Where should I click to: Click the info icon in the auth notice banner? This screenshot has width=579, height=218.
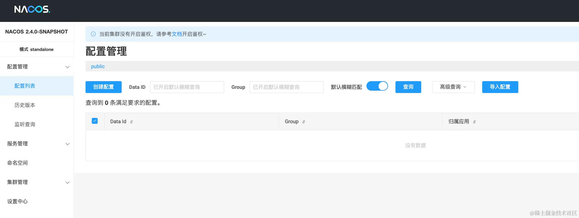pyautogui.click(x=93, y=34)
